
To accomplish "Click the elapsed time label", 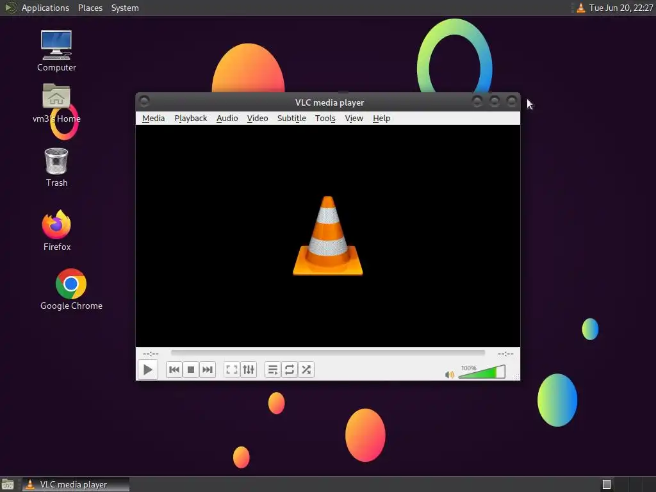I will (151, 354).
